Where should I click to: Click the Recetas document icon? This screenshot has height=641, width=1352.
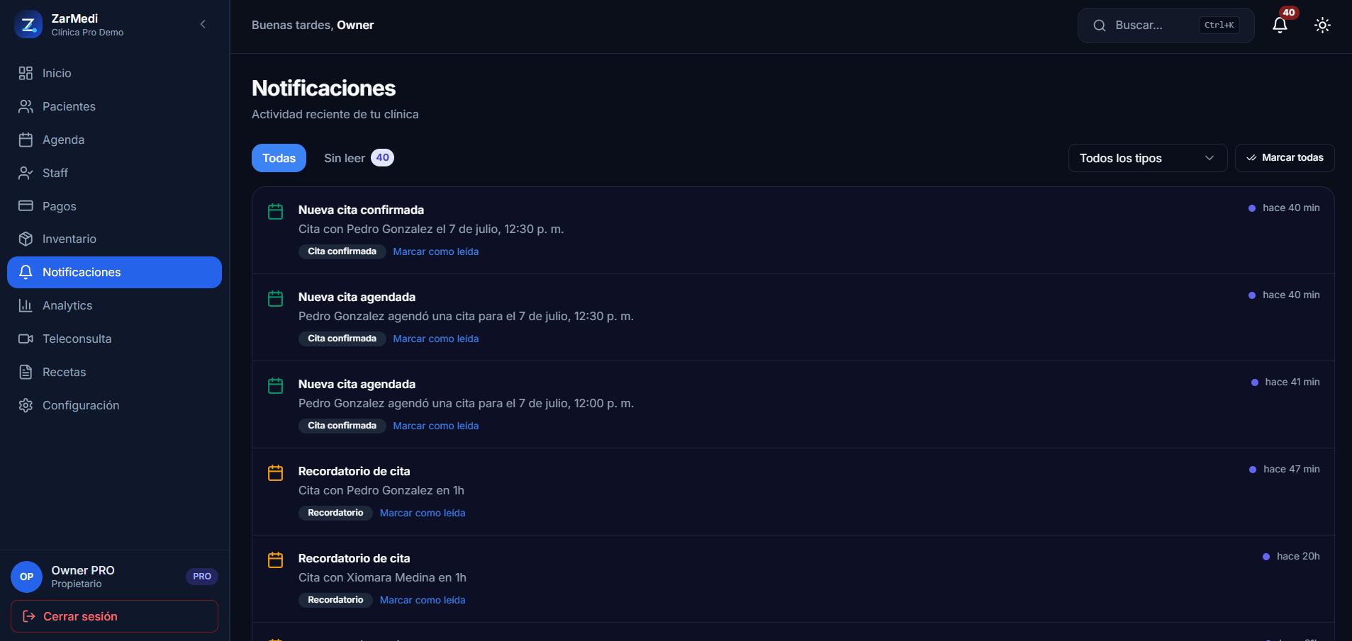click(26, 372)
